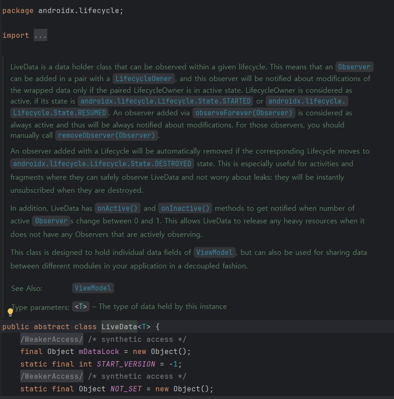Click the 'import' keyword
Viewport: 394px width, 399px height.
point(16,36)
